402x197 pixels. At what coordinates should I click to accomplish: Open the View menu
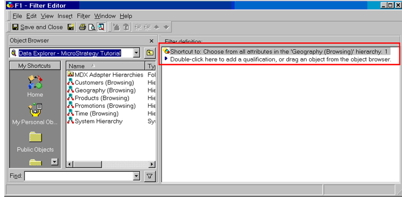click(47, 16)
